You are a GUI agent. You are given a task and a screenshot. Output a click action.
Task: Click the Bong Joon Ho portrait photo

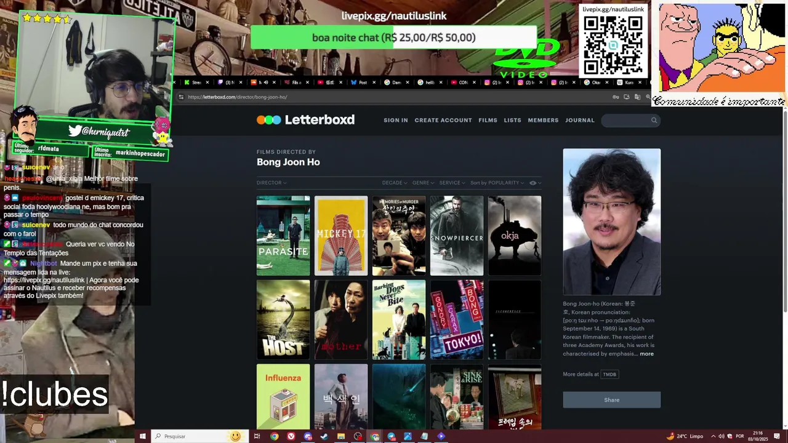[x=612, y=222]
